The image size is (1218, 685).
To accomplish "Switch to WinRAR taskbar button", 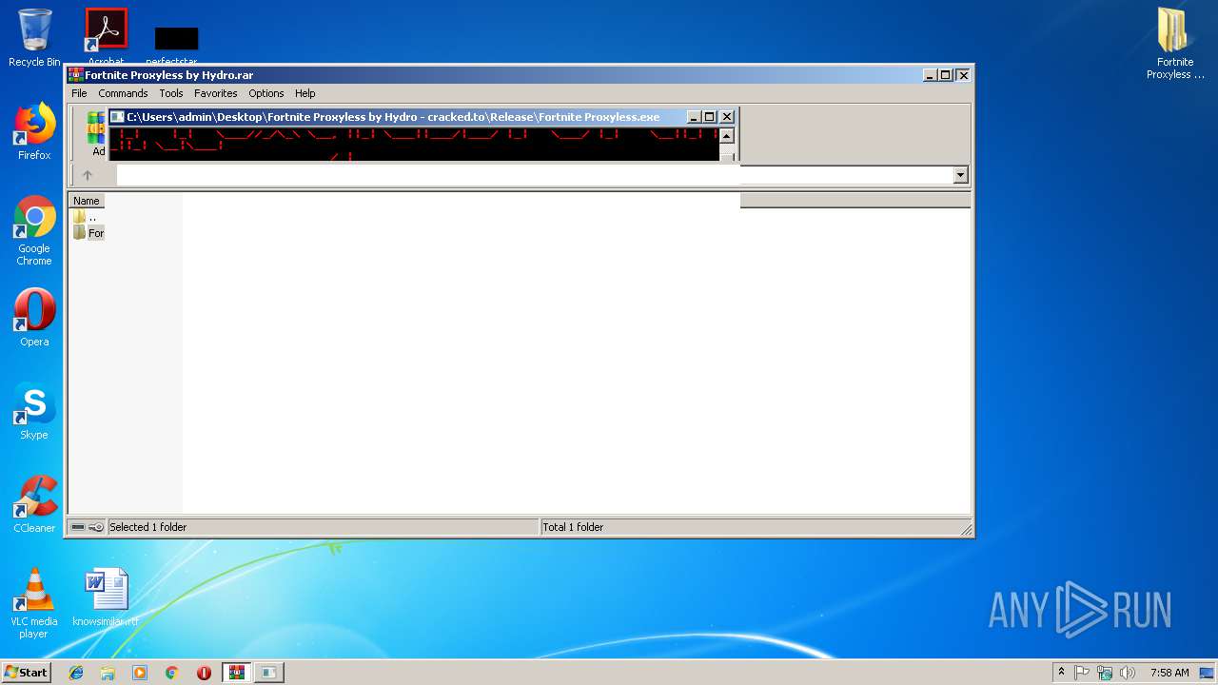I will coord(237,673).
